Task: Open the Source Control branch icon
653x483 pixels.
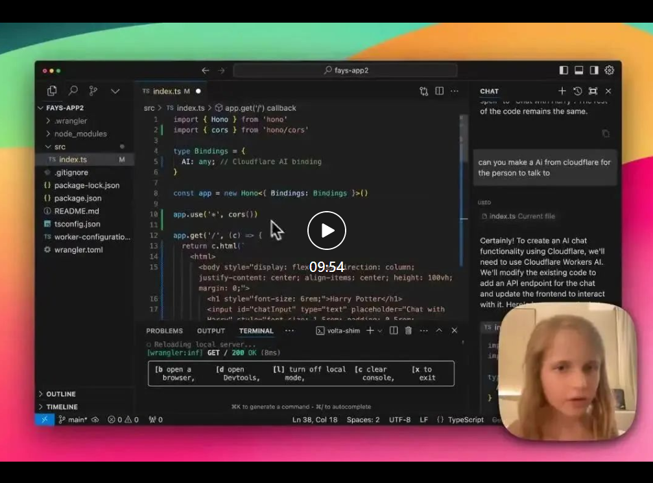Action: point(93,91)
